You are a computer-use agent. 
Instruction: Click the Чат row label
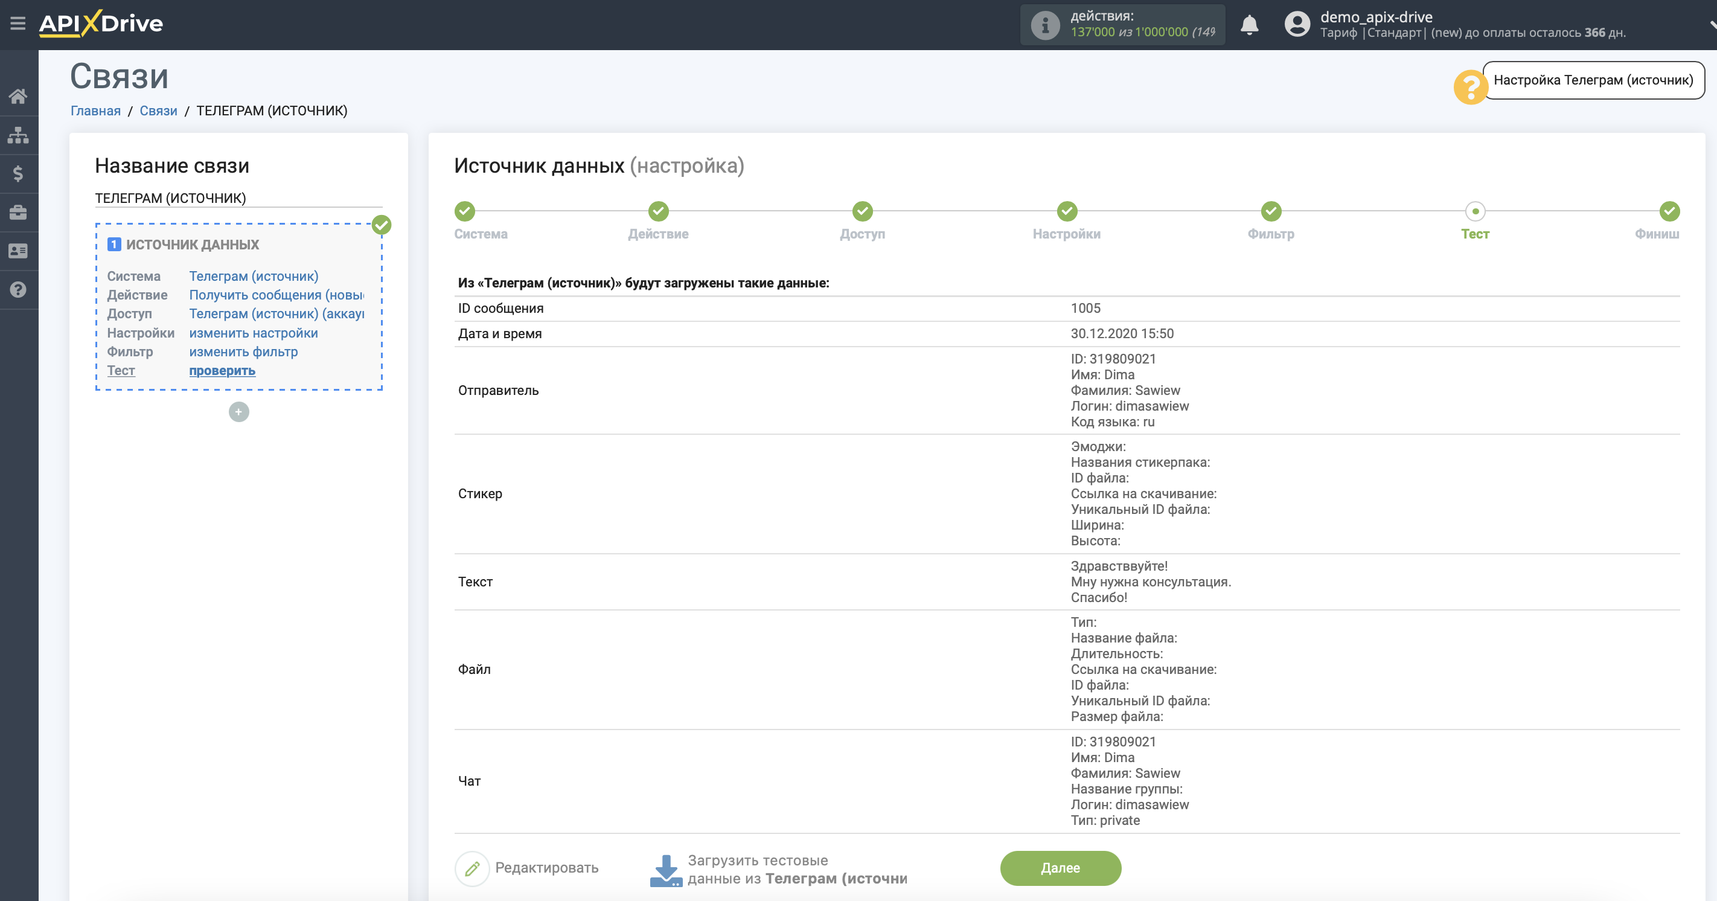pyautogui.click(x=469, y=781)
